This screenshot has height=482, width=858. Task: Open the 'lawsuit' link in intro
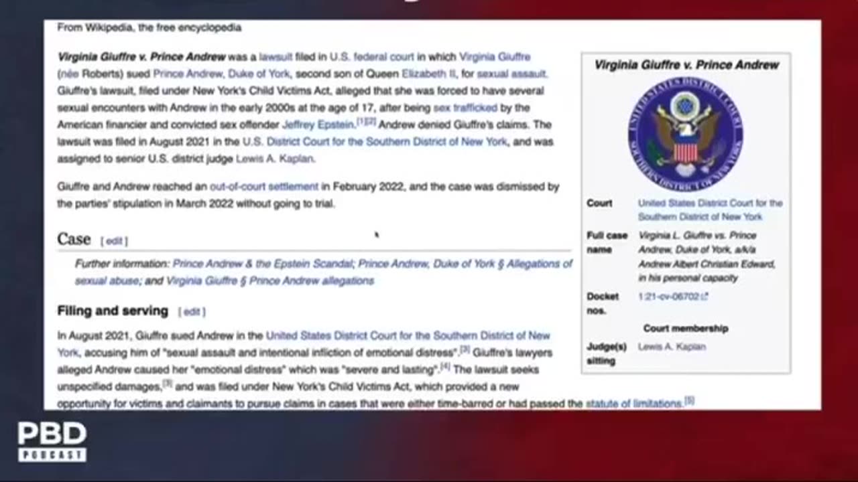tap(275, 57)
